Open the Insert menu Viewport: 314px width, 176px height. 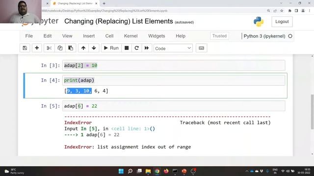[89, 36]
